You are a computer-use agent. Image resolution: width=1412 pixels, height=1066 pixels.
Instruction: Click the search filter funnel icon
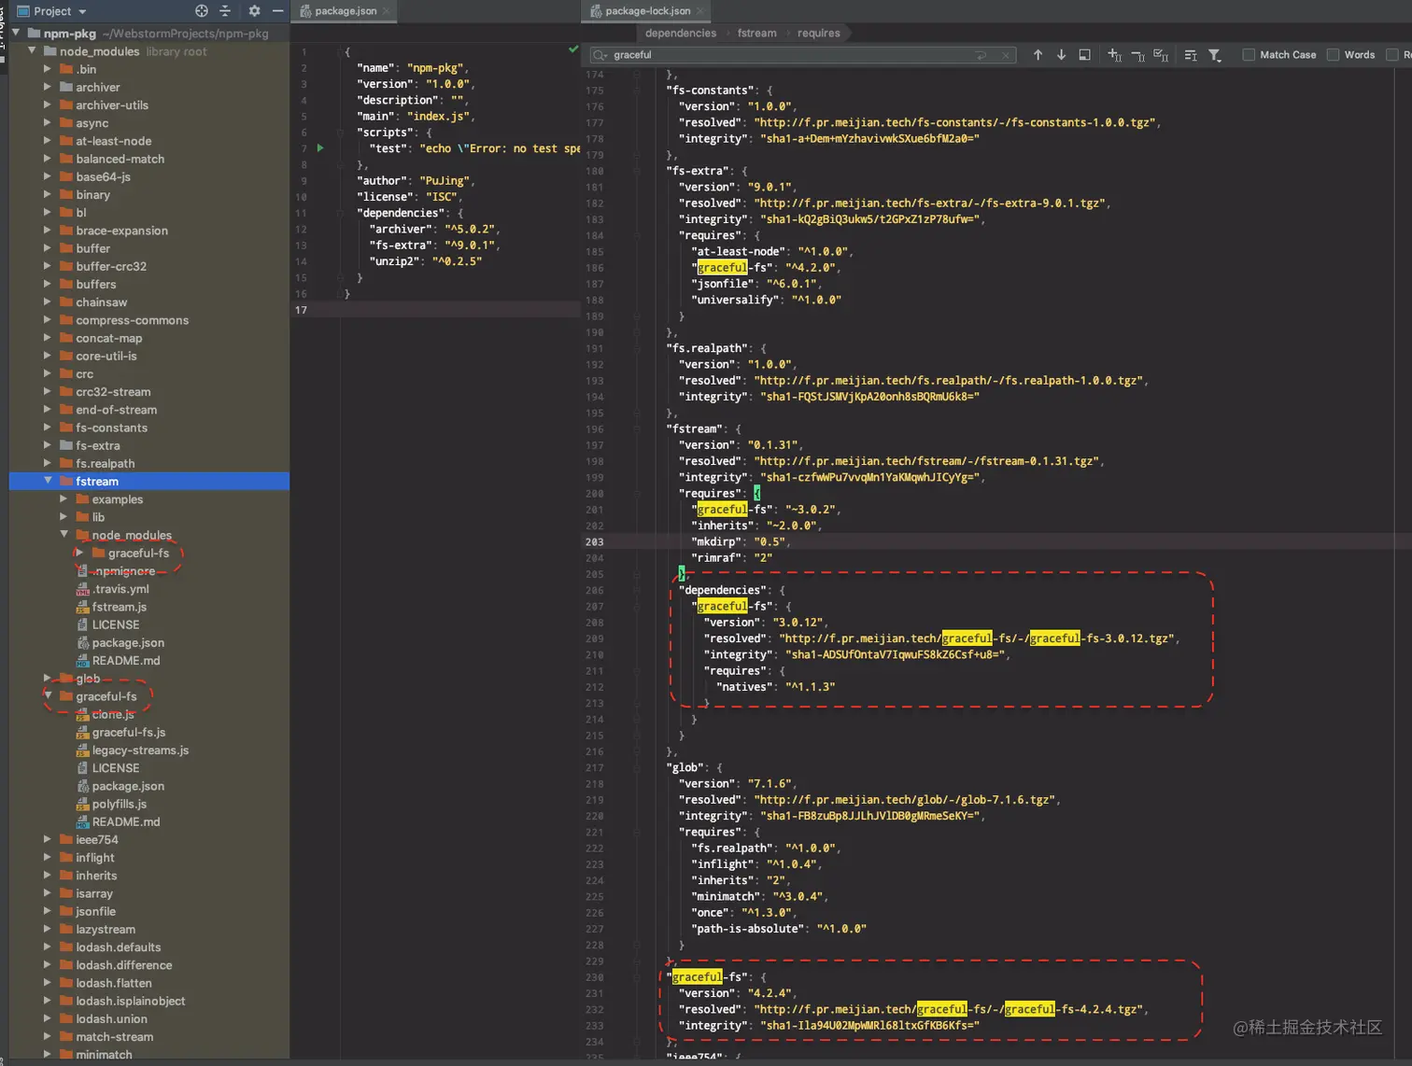[x=1214, y=55]
